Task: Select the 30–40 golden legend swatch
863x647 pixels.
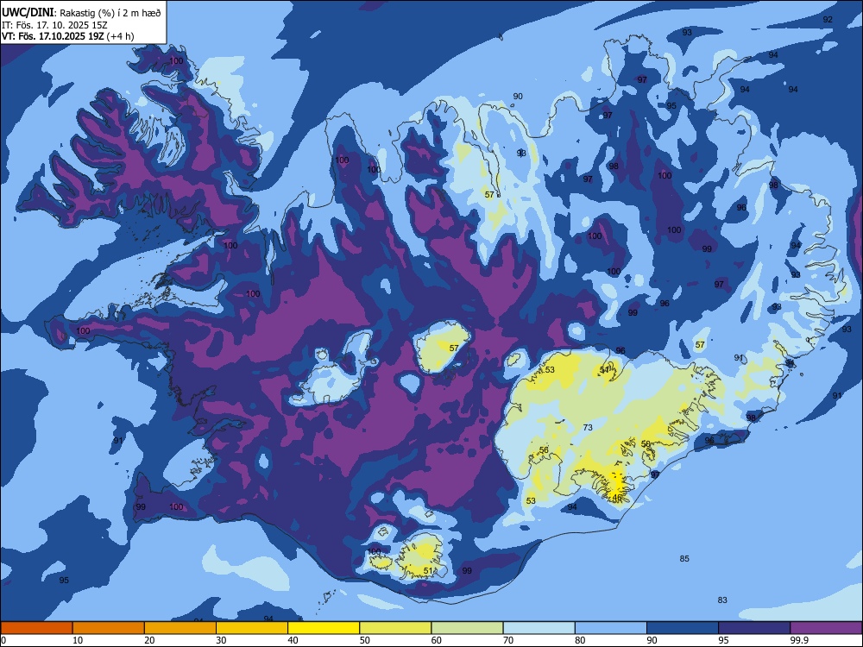Action: point(252,628)
